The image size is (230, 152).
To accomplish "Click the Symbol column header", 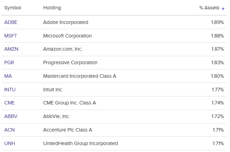I will click(12, 8).
